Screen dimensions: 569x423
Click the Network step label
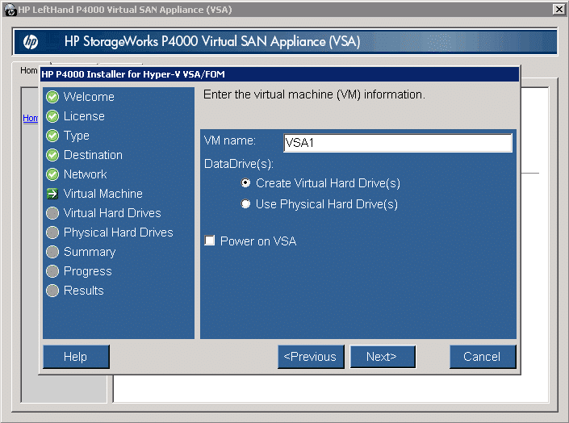pyautogui.click(x=86, y=174)
